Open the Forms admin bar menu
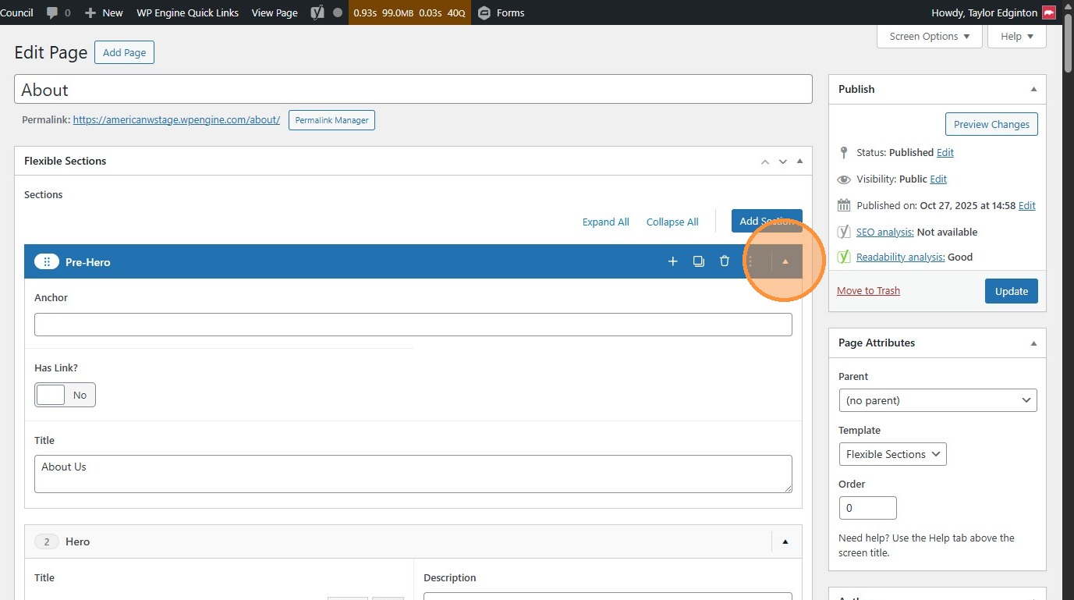Image resolution: width=1074 pixels, height=600 pixels. pos(501,12)
